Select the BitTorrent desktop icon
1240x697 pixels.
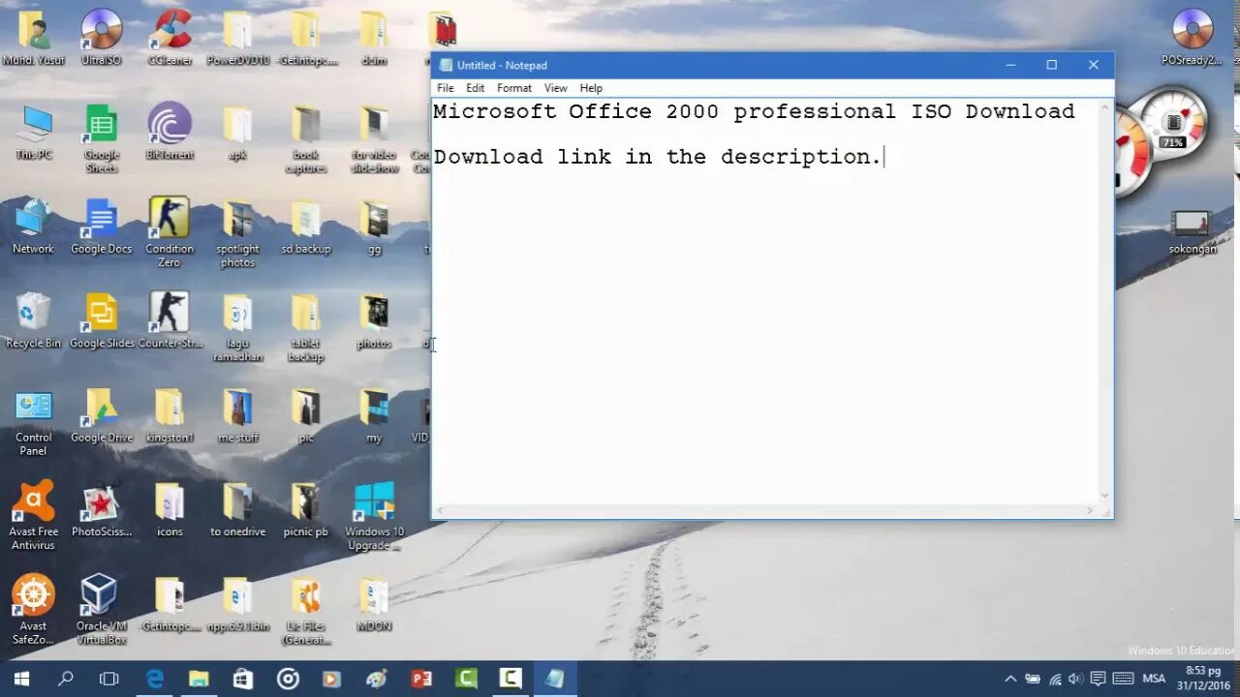coord(170,132)
